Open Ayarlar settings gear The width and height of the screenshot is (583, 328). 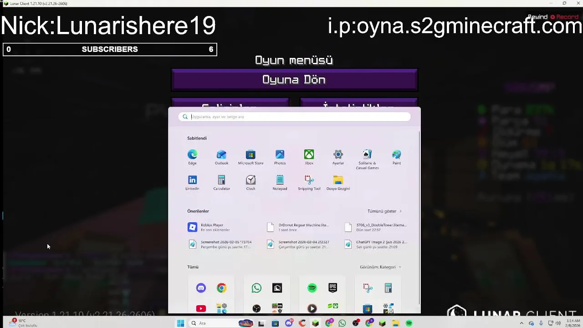tap(338, 157)
